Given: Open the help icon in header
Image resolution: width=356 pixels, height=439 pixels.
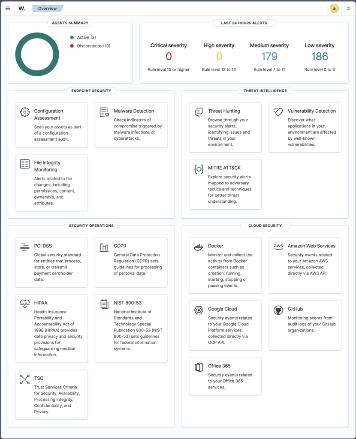Looking at the screenshot, I should tap(348, 9).
